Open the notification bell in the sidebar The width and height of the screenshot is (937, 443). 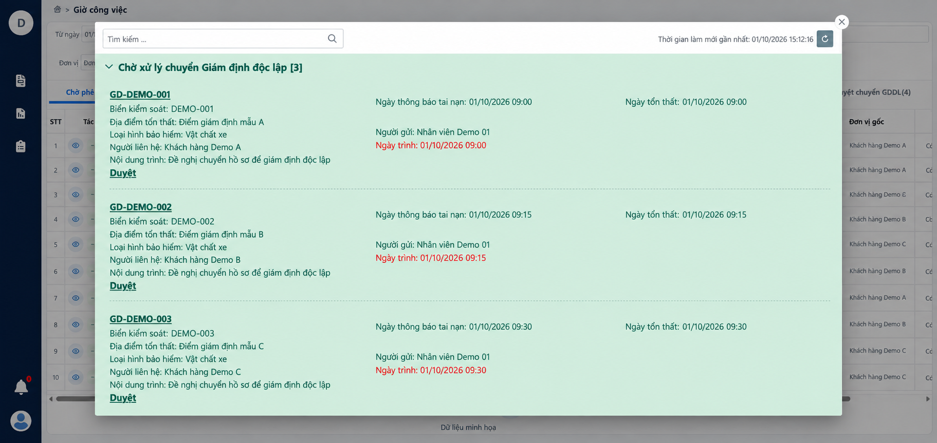[x=21, y=387]
